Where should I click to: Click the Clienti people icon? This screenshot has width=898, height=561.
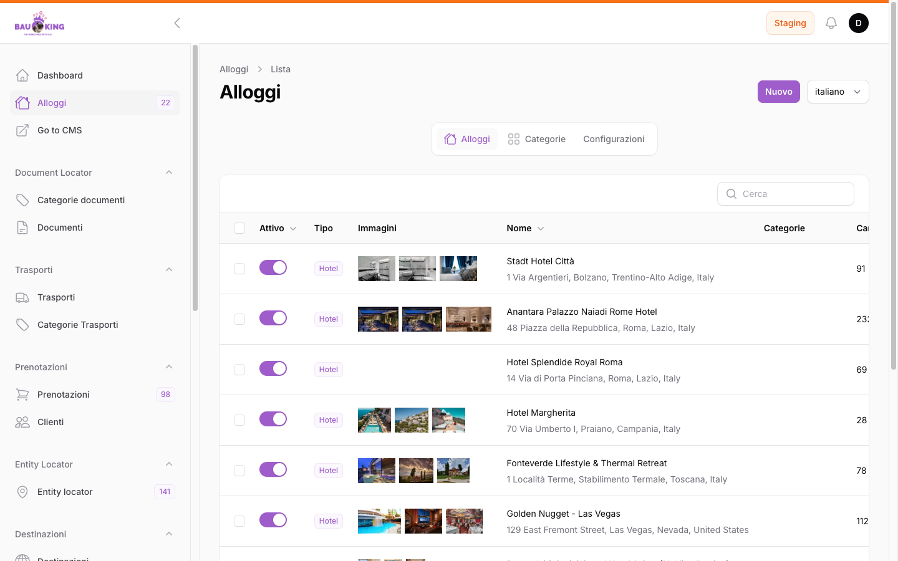(x=22, y=422)
